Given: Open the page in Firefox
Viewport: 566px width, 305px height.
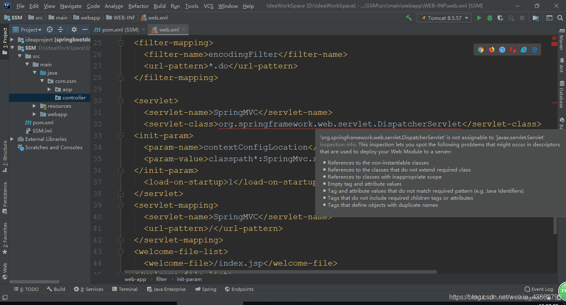Looking at the screenshot, I should [491, 49].
